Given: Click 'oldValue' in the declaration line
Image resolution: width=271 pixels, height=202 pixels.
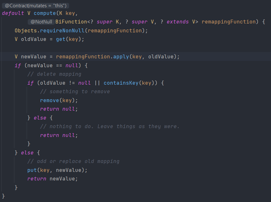Looking at the screenshot, I should click(33, 39).
